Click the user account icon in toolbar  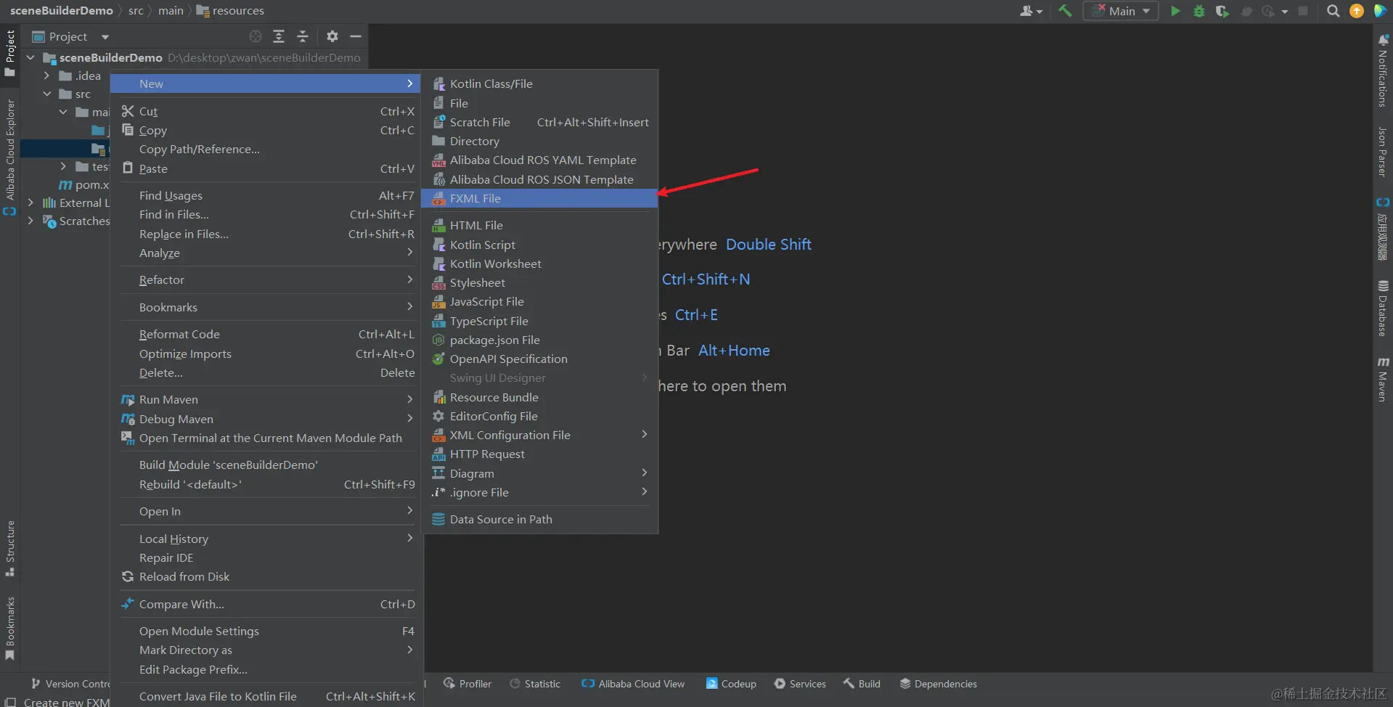tap(1031, 11)
